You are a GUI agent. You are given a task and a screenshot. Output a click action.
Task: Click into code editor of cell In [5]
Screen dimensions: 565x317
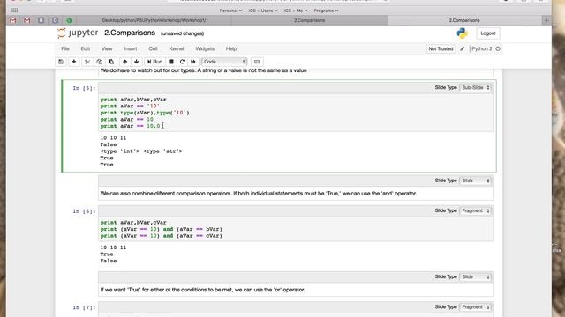tap(296, 113)
